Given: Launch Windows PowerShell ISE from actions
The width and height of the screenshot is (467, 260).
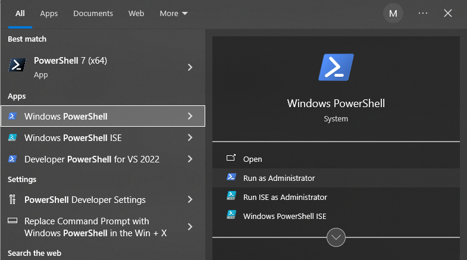Looking at the screenshot, I should [x=336, y=216].
